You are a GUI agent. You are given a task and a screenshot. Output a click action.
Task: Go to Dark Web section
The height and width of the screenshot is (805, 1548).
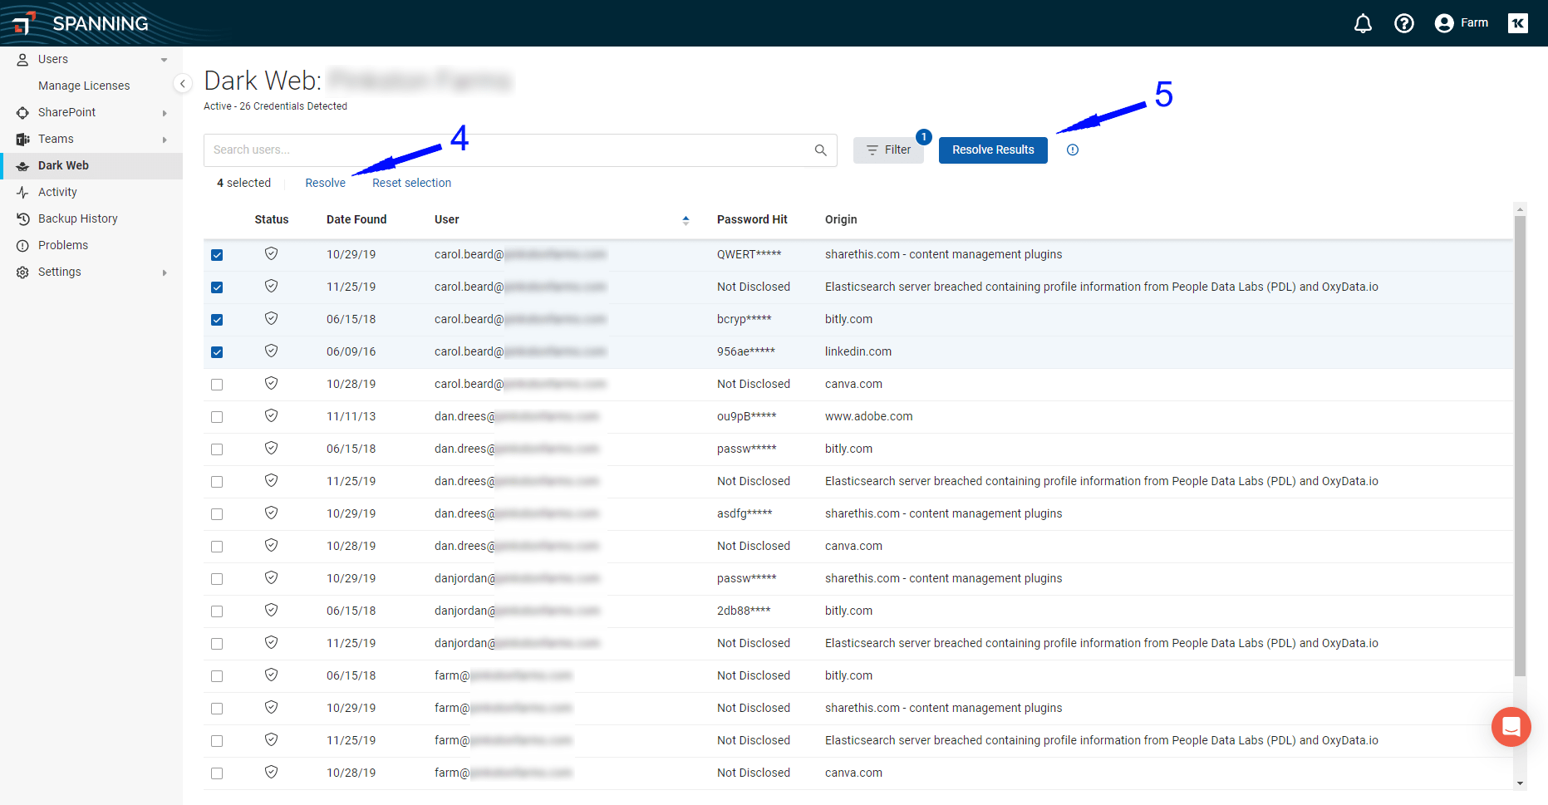tap(91, 166)
